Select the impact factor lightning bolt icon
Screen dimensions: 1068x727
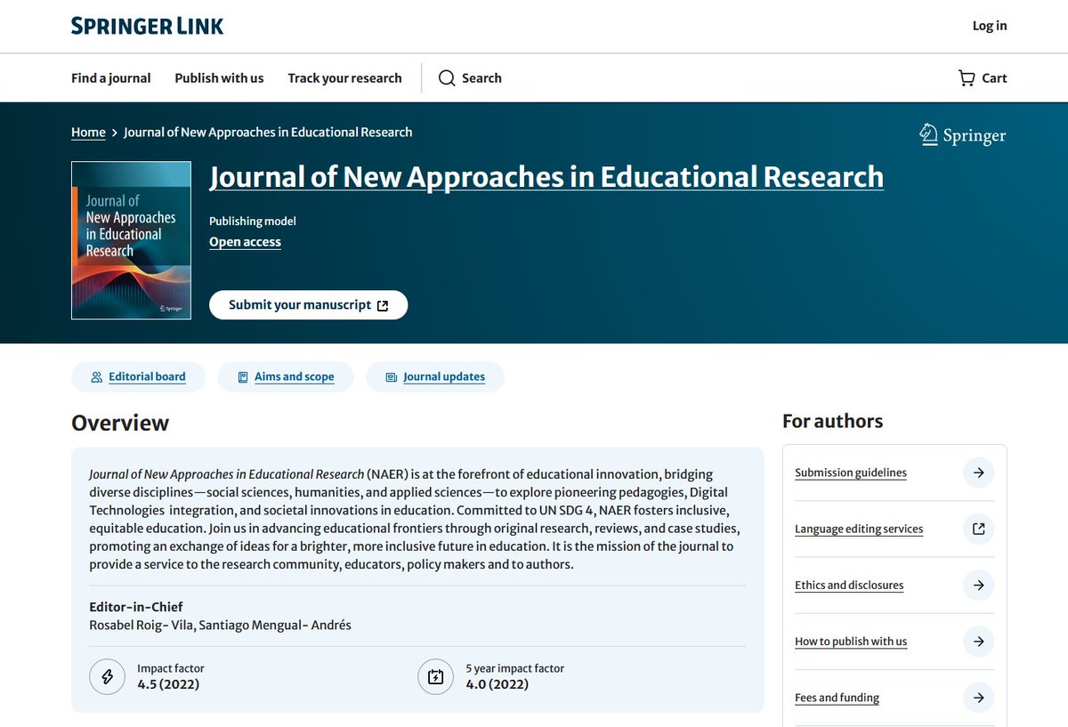coord(107,676)
